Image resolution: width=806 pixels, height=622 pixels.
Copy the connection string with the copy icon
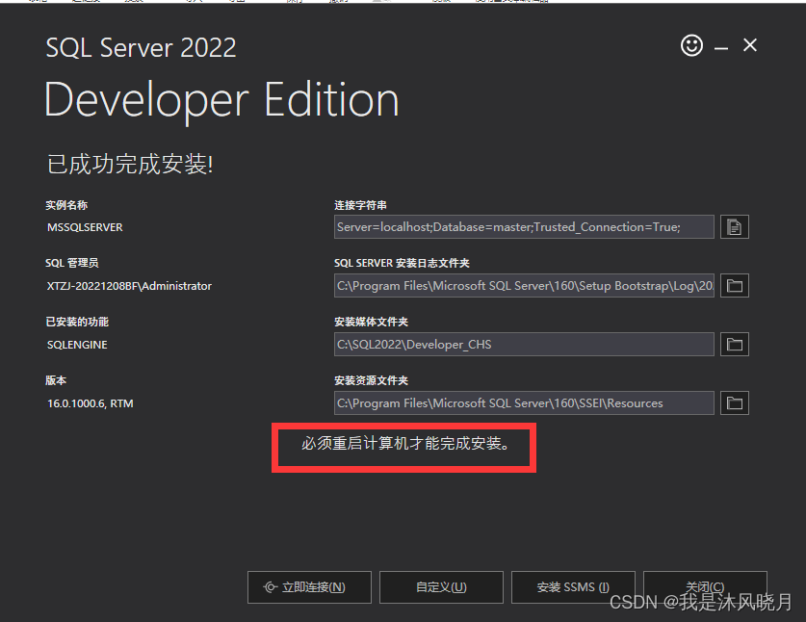pos(734,227)
